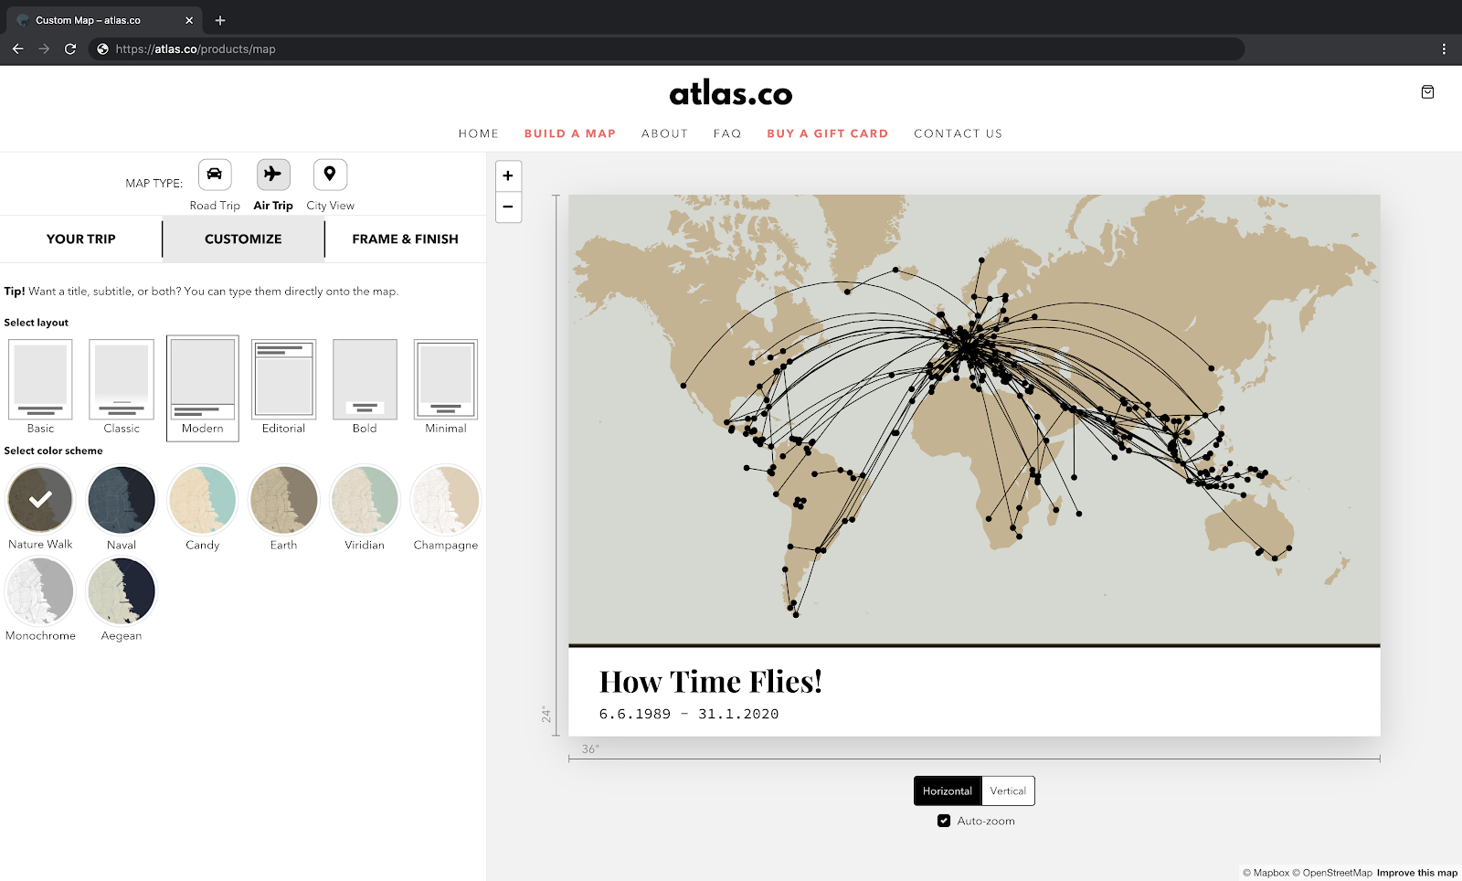Switch to City View map type
This screenshot has height=881, width=1462.
(330, 175)
